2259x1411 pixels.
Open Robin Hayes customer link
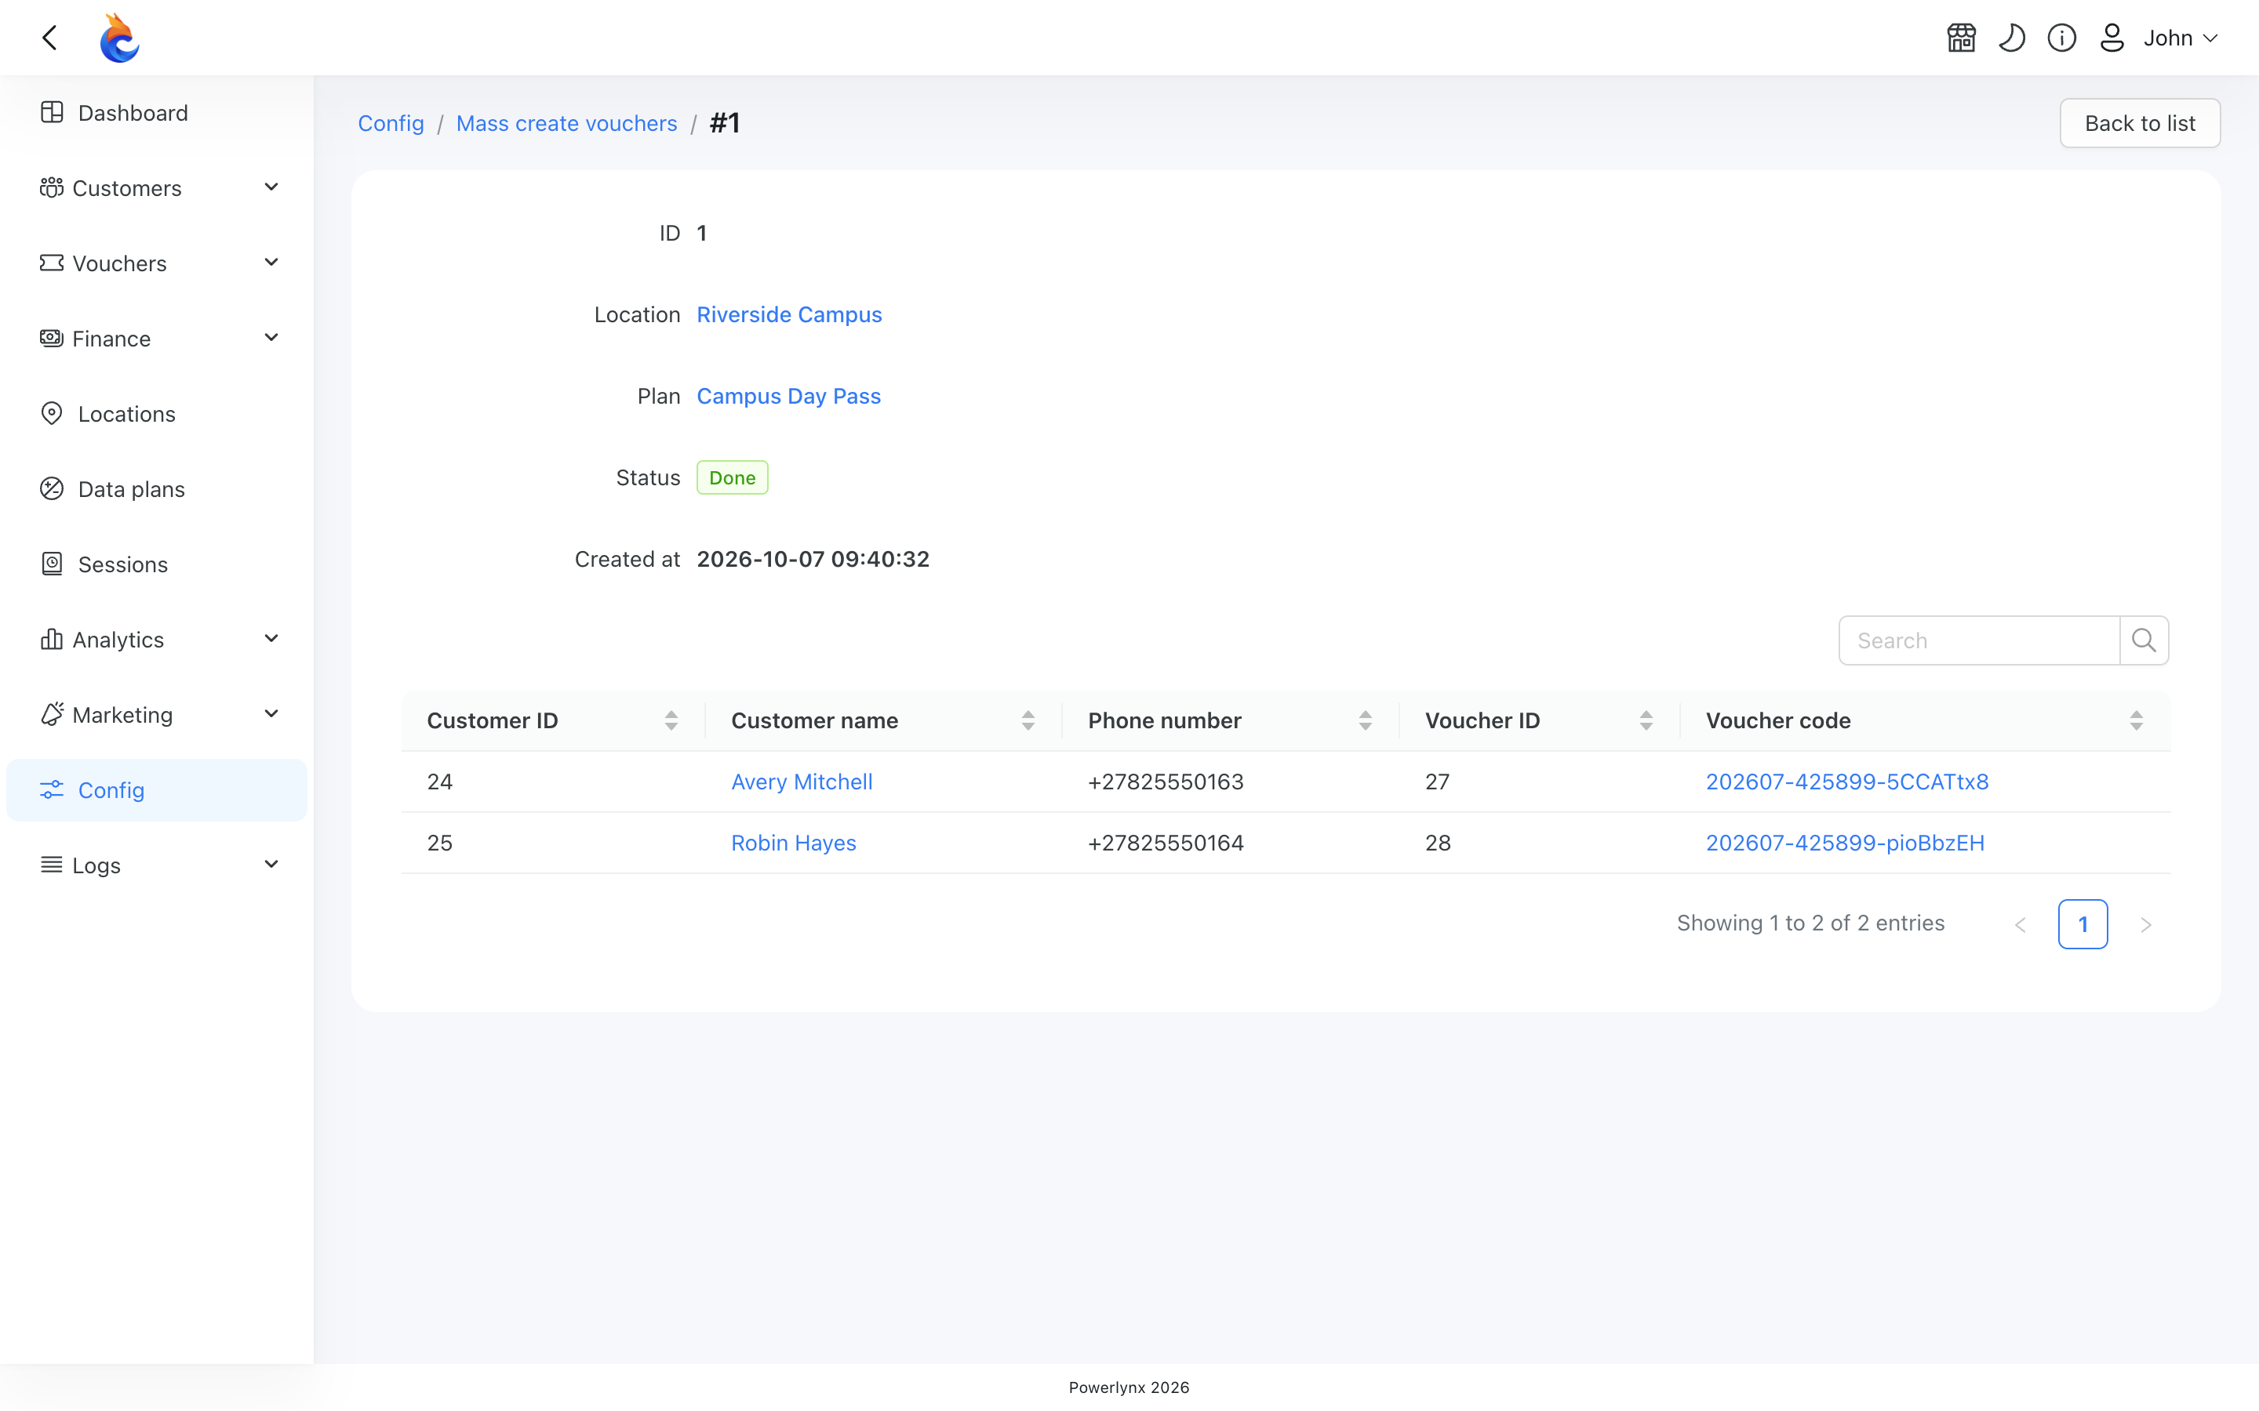pos(794,843)
